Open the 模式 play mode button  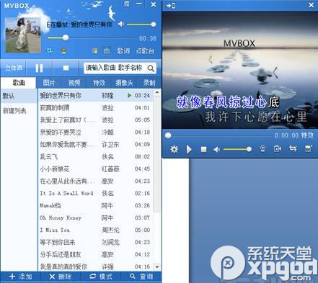pos(101,277)
